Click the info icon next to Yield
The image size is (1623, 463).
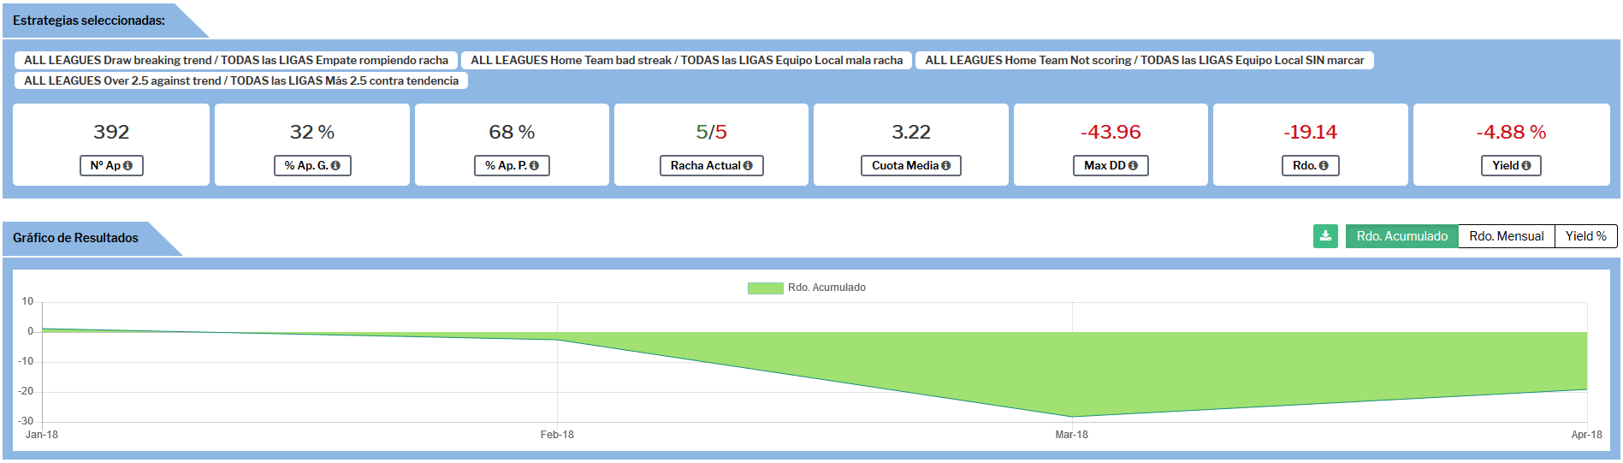click(1526, 166)
